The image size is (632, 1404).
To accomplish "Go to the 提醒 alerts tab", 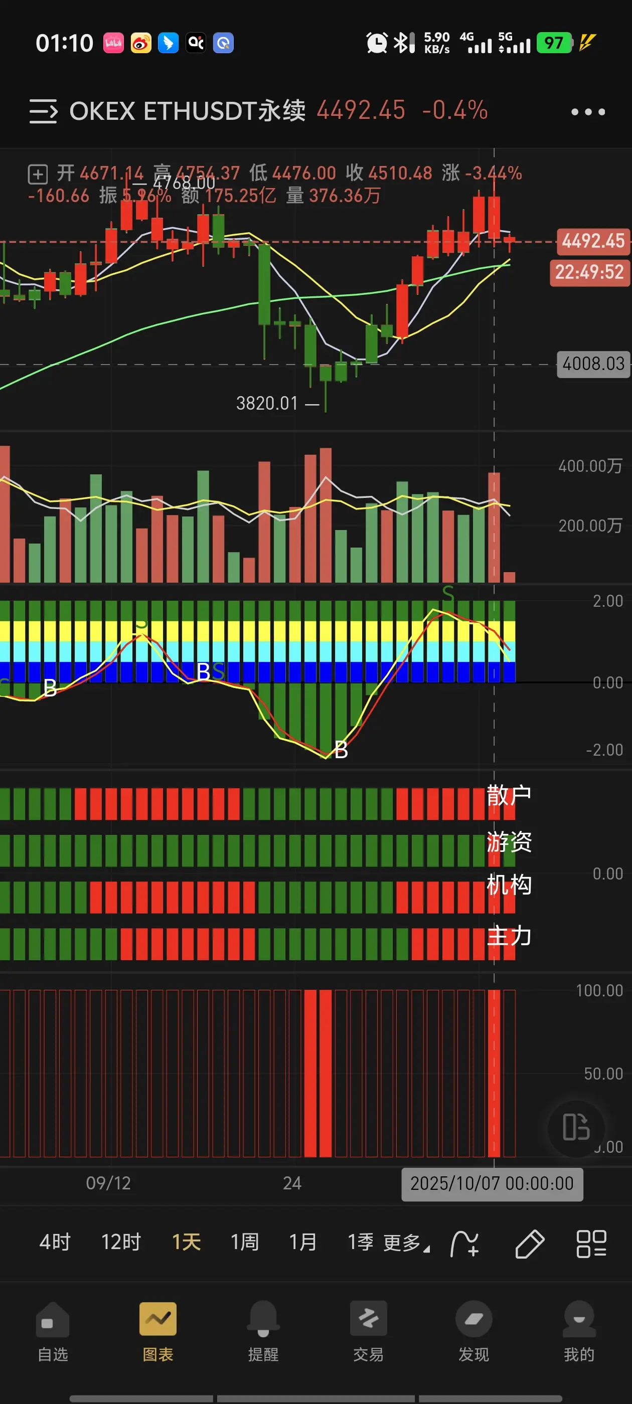I will tap(263, 1332).
